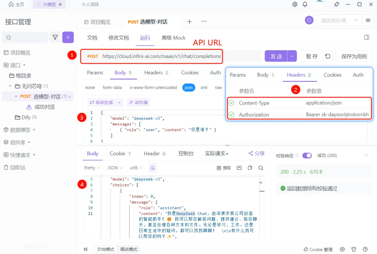Click the 动态值 button

click(x=138, y=102)
